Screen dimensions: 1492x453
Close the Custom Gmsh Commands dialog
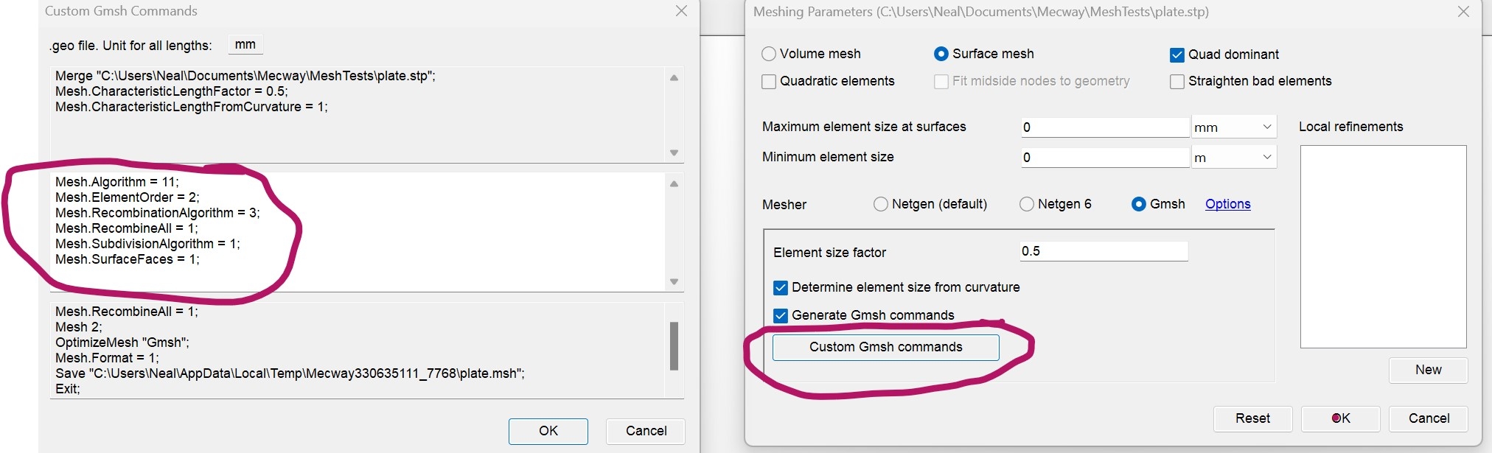(681, 11)
